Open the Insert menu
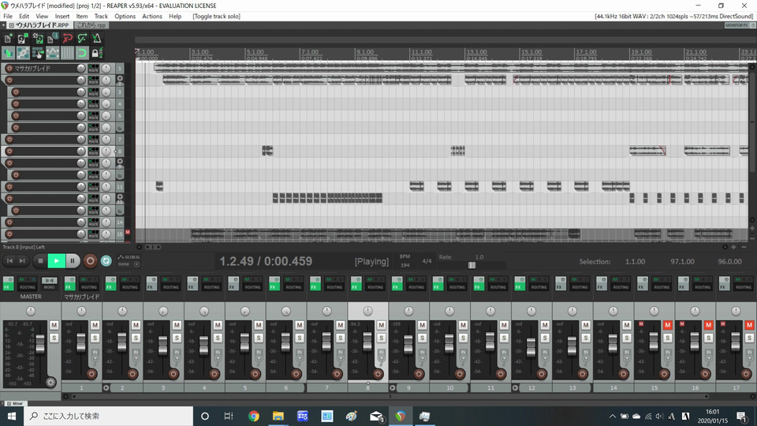The width and height of the screenshot is (757, 426). click(62, 16)
